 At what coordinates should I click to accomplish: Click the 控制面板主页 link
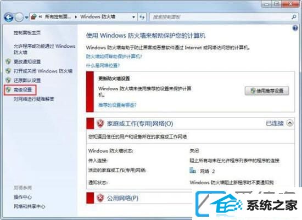(x=27, y=33)
